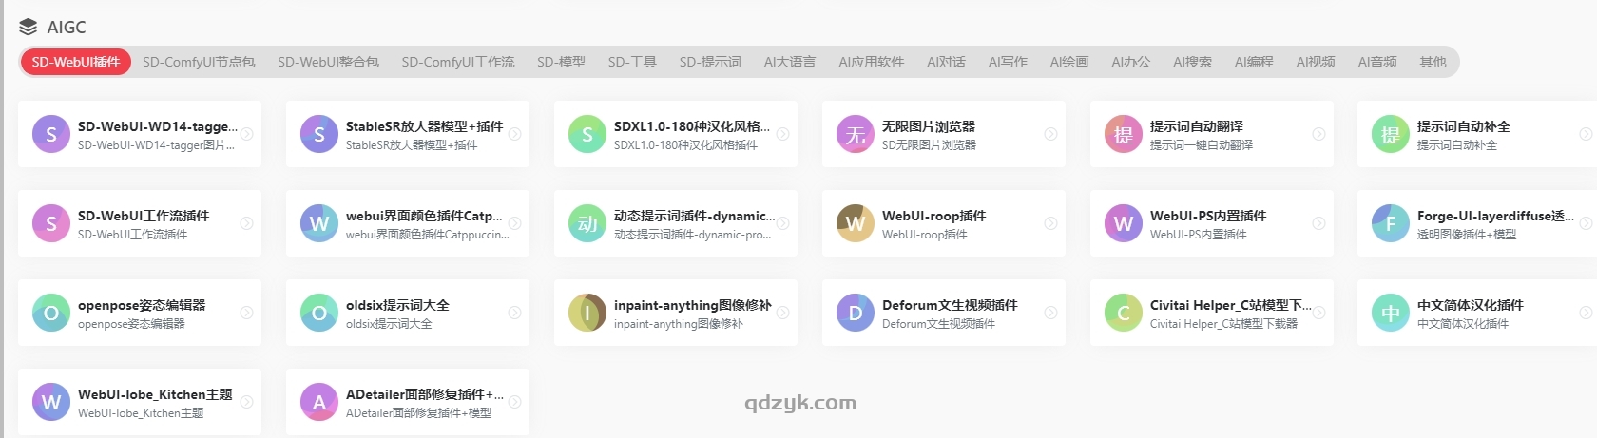Image resolution: width=1597 pixels, height=438 pixels.
Task: Click the arrow icon on openpose姿态编辑器 card
Action: 247,313
